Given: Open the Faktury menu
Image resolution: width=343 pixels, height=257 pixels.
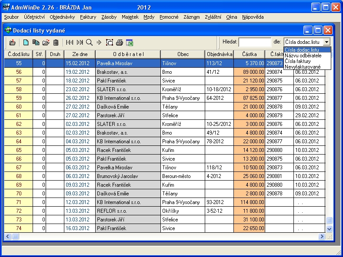Looking at the screenshot, I should pos(88,17).
